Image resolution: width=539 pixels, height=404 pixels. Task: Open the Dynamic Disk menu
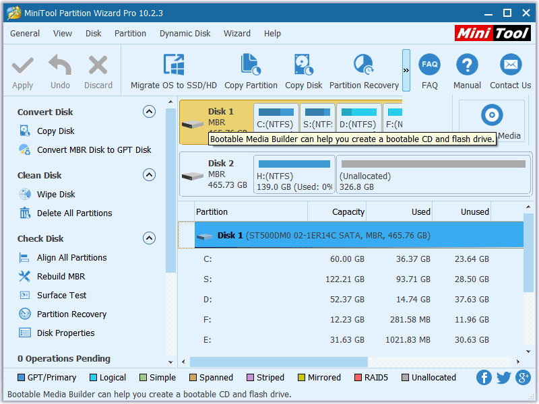[185, 33]
